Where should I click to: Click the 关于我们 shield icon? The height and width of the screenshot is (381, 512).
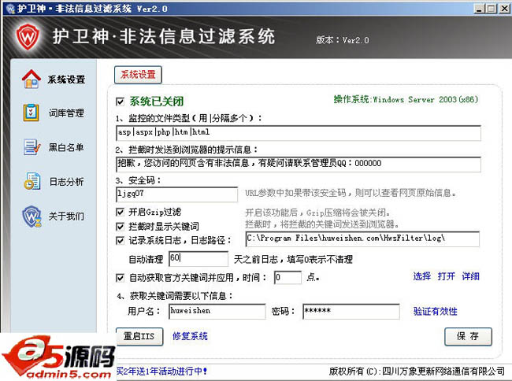click(x=32, y=216)
